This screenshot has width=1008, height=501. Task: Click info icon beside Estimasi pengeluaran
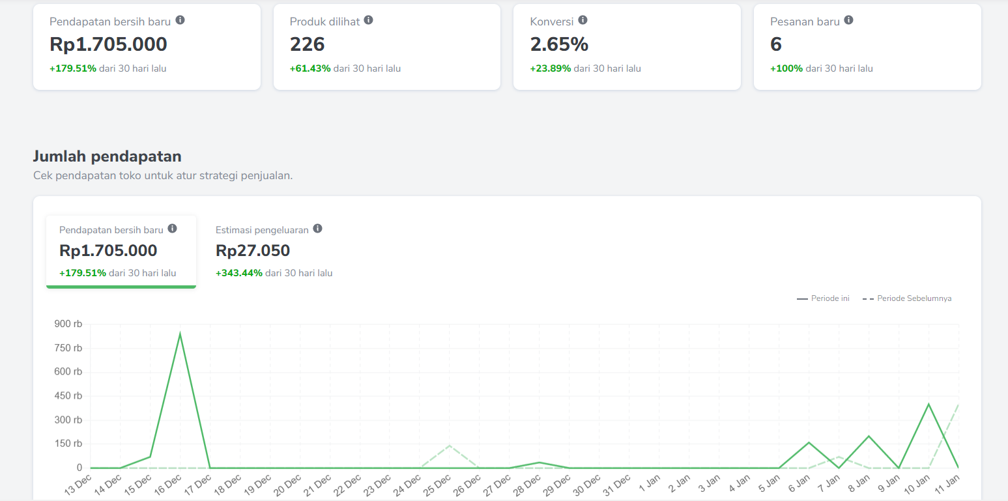click(317, 229)
